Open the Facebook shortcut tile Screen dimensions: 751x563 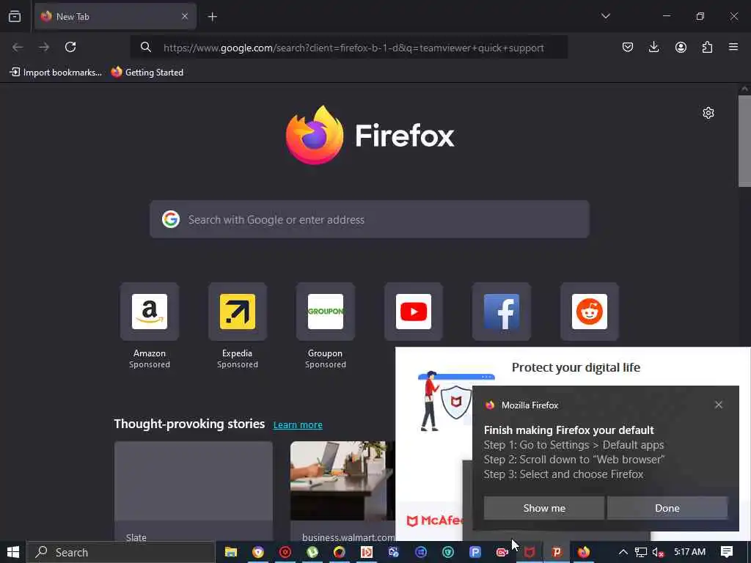point(502,312)
